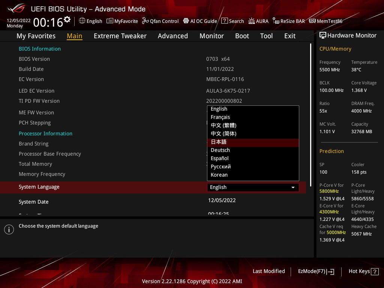Select 中文 (简体) language option
Viewport: 384px width, 288px height.
pos(253,134)
